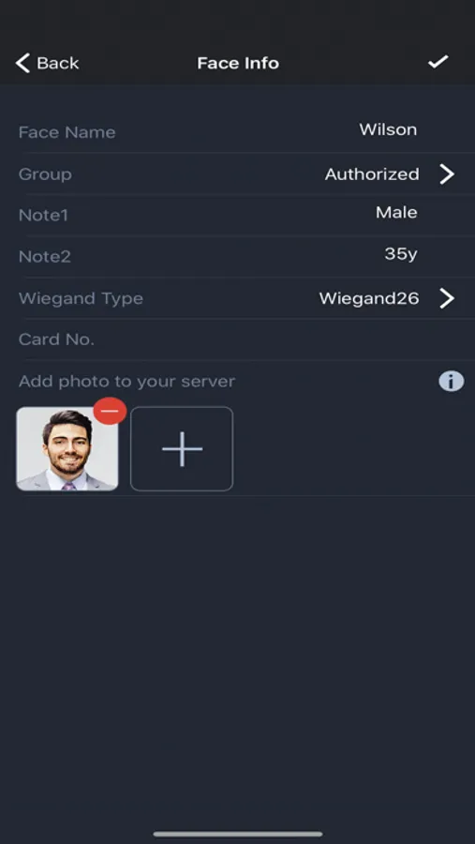
Task: Expand the Group chevron arrow
Action: [447, 173]
